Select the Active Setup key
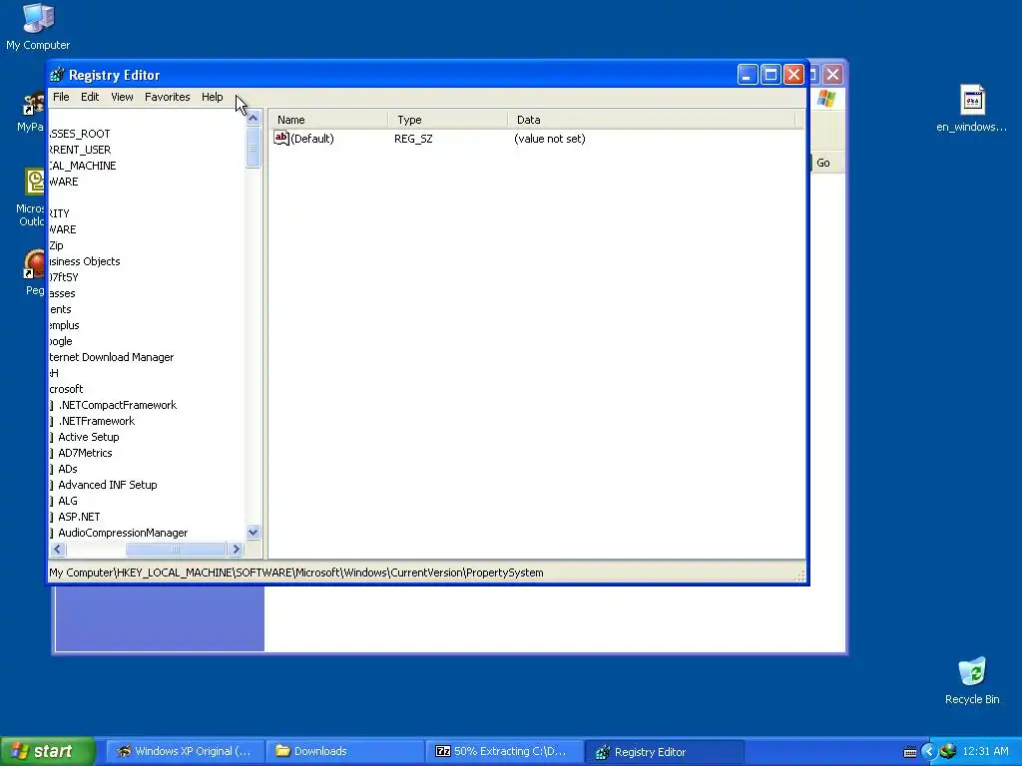Viewport: 1022px width, 766px height. click(x=89, y=437)
